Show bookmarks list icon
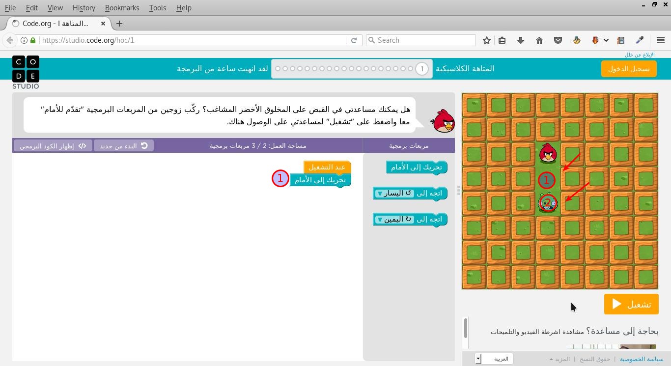This screenshot has width=671, height=366. point(502,40)
